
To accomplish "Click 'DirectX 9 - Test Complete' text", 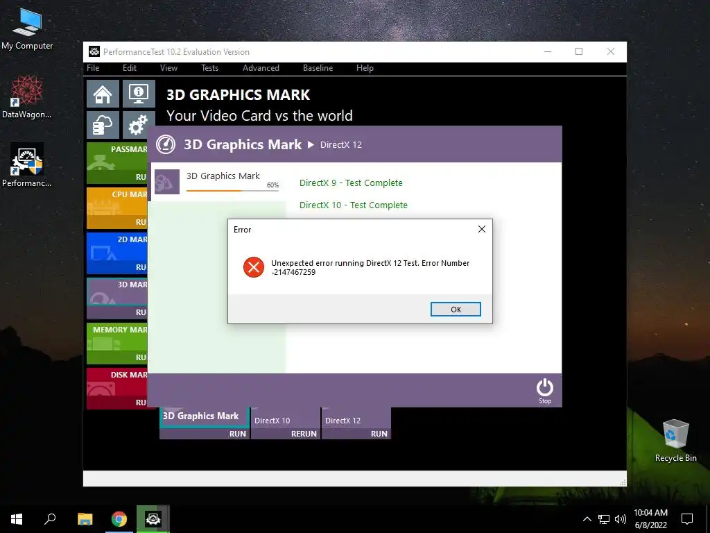I will tap(351, 183).
